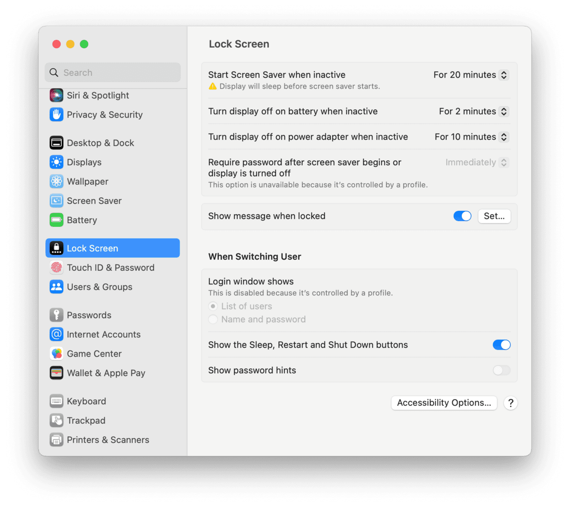Enable Show password hints
Image resolution: width=570 pixels, height=507 pixels.
click(501, 370)
